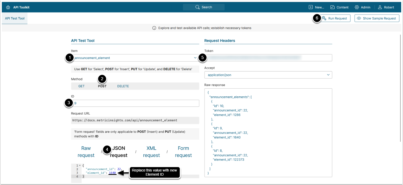The image size is (403, 185).
Task: Click the API Toolkit title link
Action: 21,7
